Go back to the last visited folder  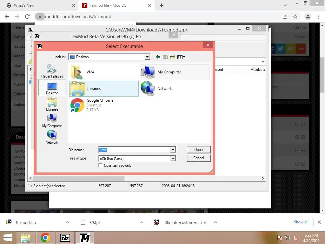click(158, 57)
